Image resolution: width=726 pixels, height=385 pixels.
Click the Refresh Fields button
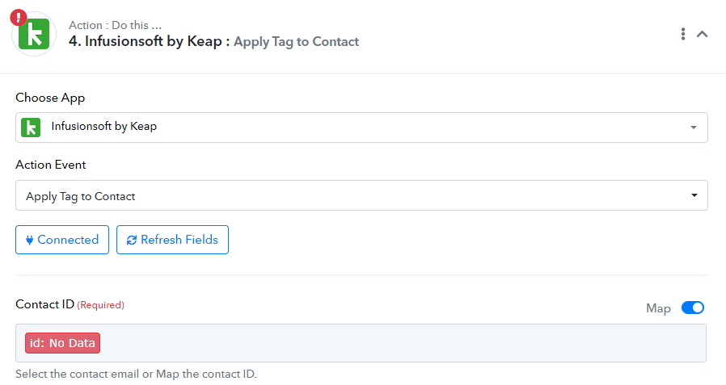(172, 240)
